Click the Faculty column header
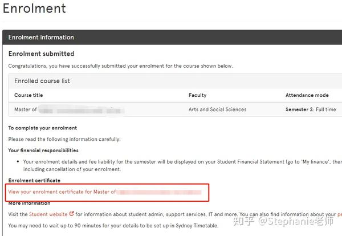The image size is (342, 236). tap(197, 95)
